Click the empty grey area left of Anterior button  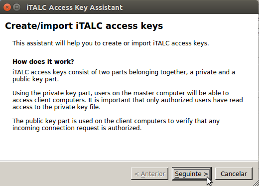[x=65, y=174]
